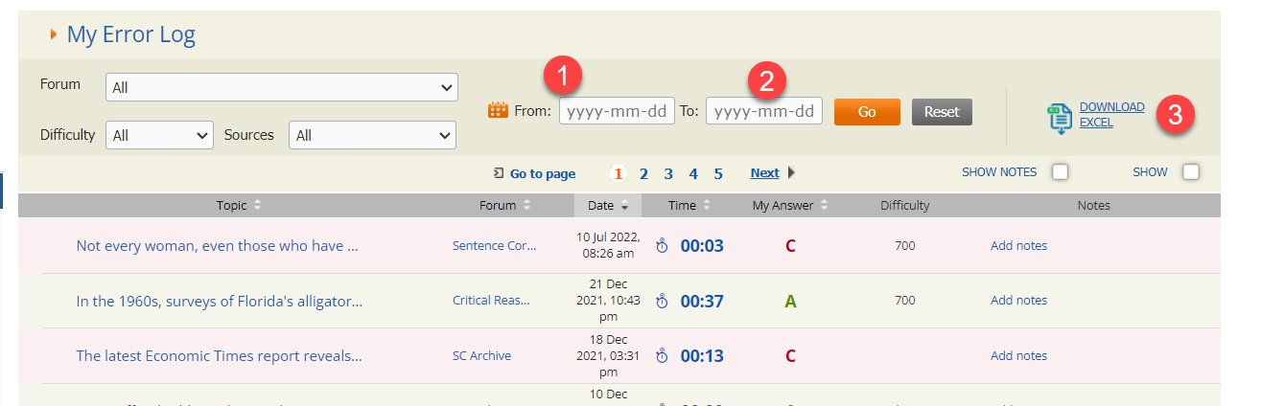The width and height of the screenshot is (1261, 406).
Task: Enable the SHOW NOTES checkbox
Action: point(1060,172)
